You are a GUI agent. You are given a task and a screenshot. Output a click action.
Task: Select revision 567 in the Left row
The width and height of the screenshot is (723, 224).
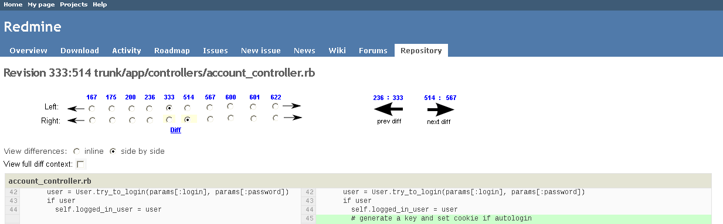pos(209,107)
